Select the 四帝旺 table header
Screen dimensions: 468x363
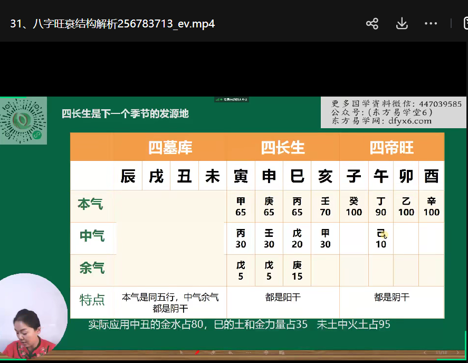(x=391, y=148)
